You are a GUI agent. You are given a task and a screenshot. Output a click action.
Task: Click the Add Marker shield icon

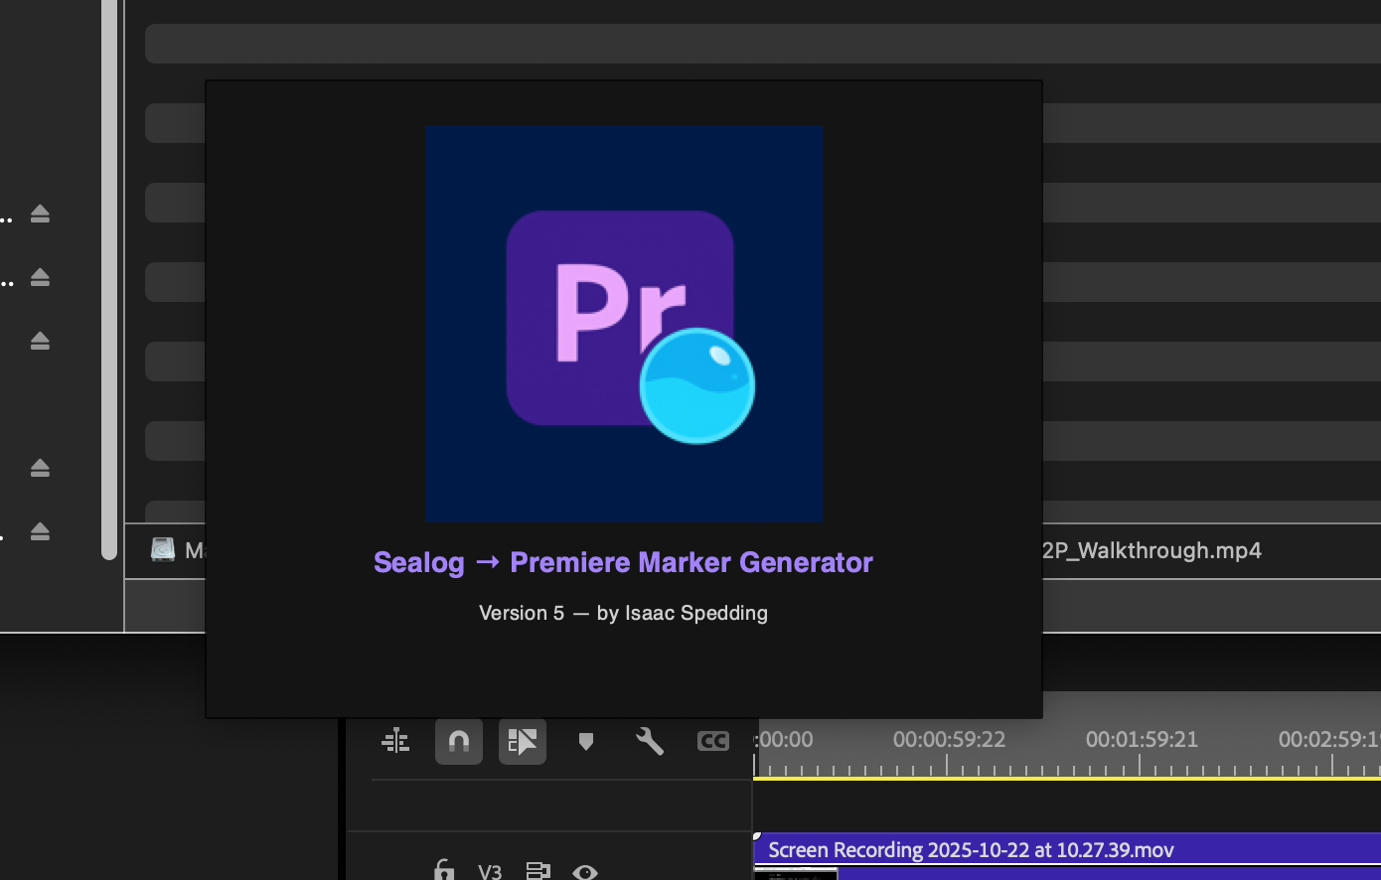tap(586, 741)
